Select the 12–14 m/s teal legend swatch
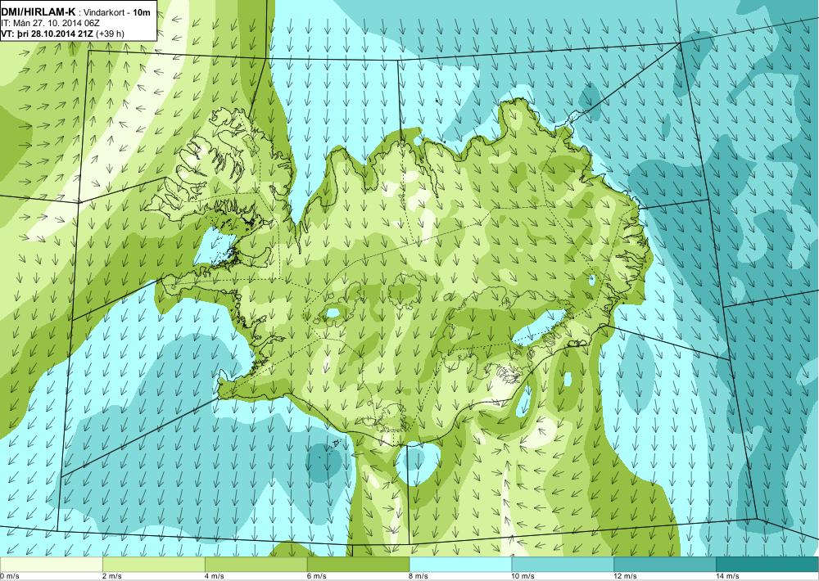Image resolution: width=819 pixels, height=581 pixels. [x=665, y=565]
